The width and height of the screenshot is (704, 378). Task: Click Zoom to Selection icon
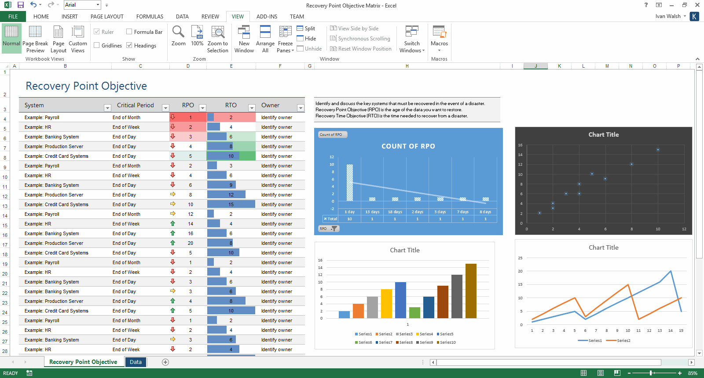pos(218,33)
